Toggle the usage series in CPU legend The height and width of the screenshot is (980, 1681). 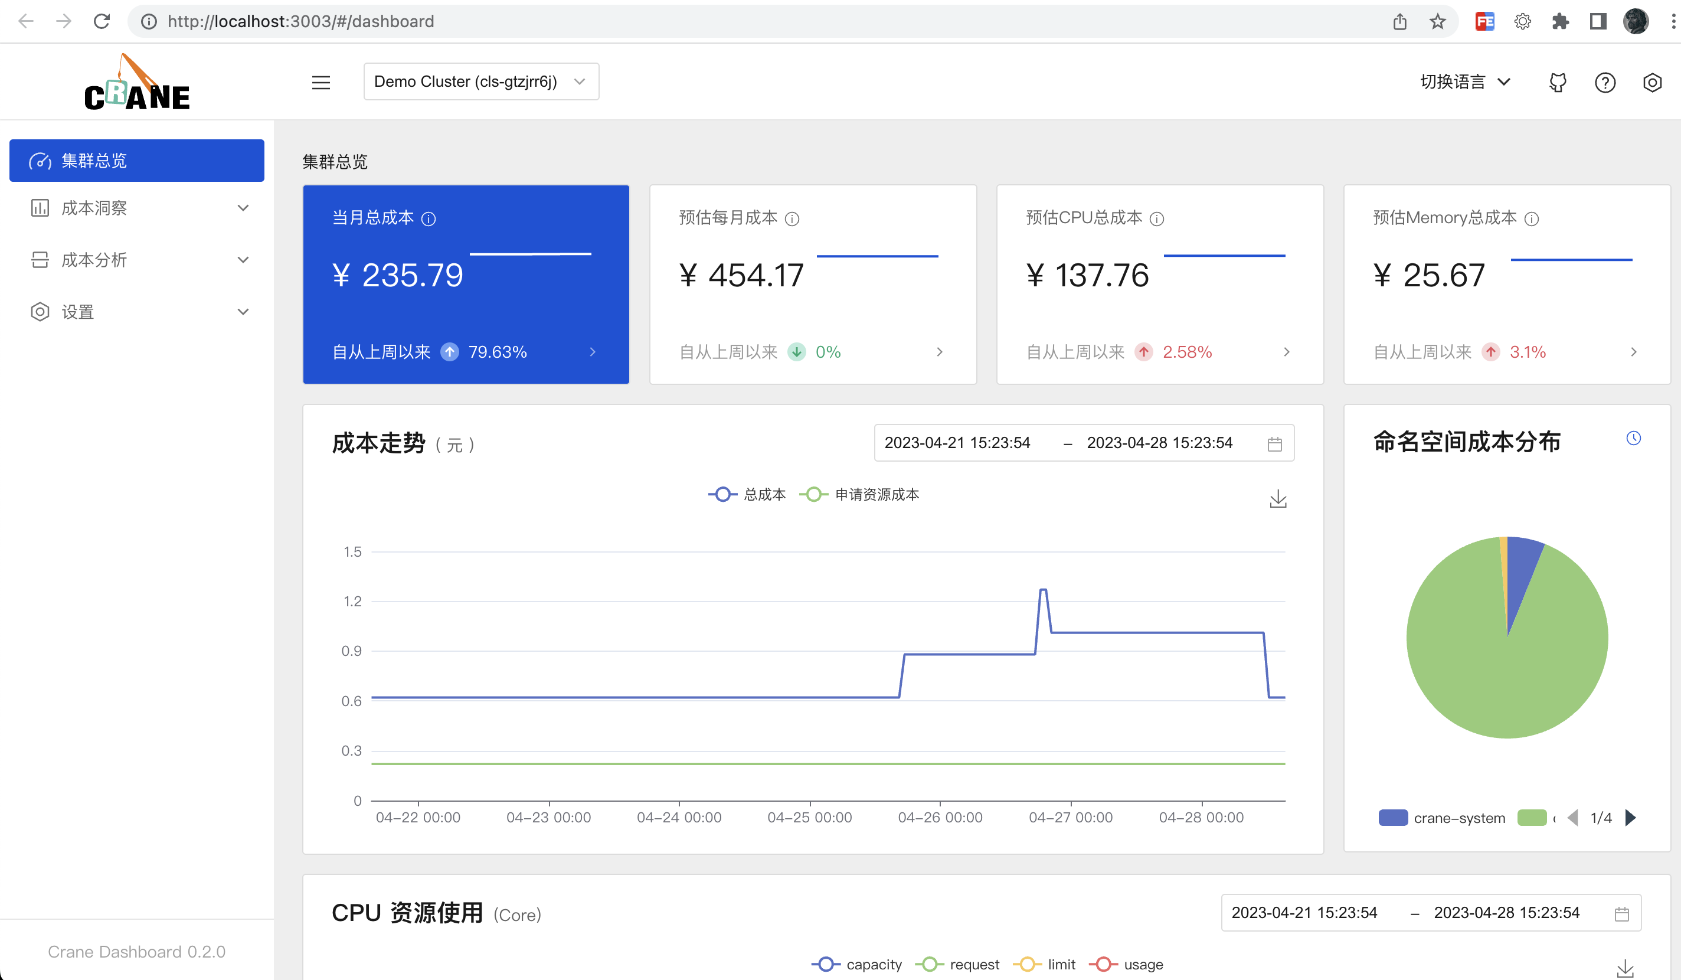(1126, 964)
